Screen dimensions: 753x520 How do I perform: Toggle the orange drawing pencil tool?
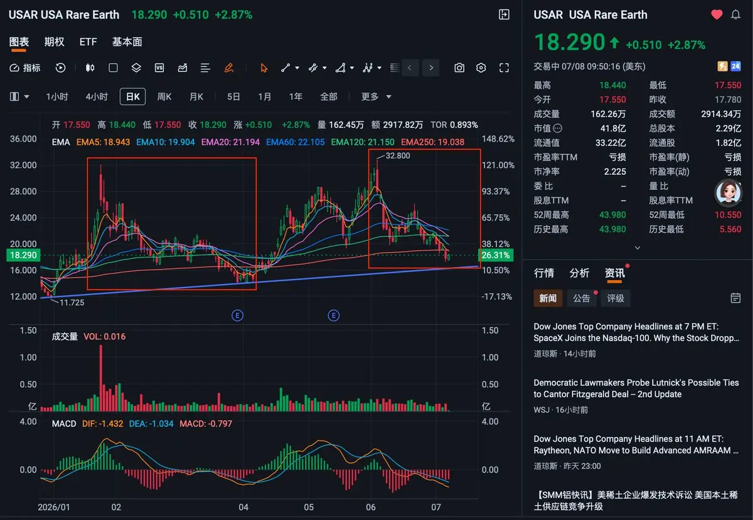tap(229, 68)
